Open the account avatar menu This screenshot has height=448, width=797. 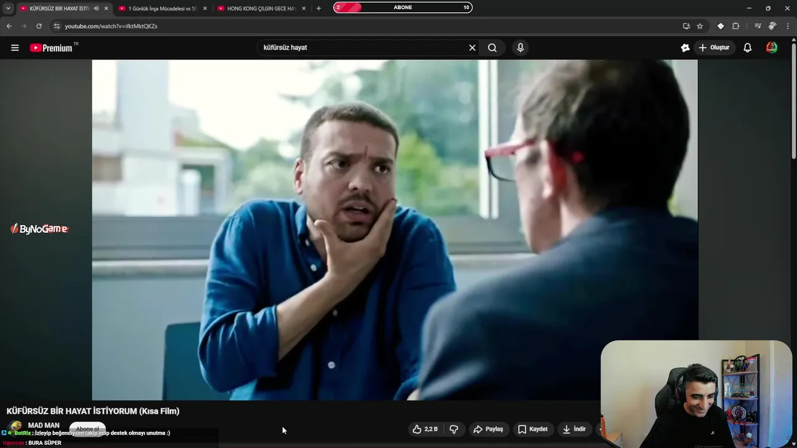pyautogui.click(x=771, y=48)
